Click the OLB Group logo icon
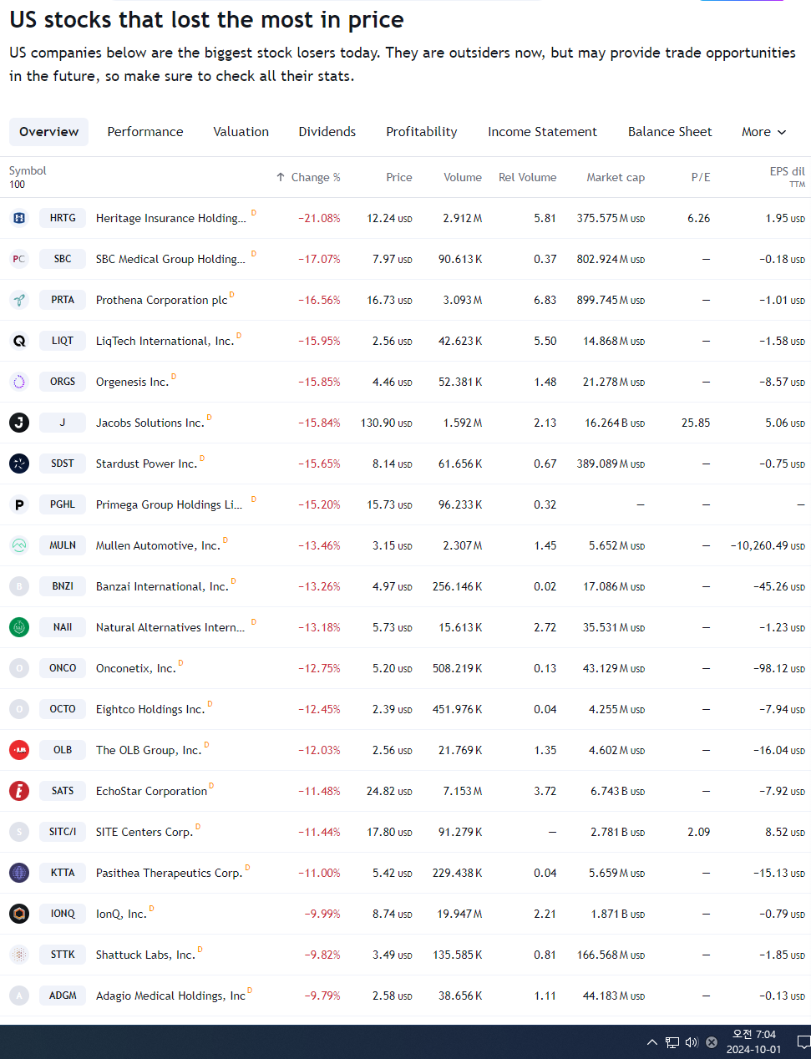811x1059 pixels. 19,750
